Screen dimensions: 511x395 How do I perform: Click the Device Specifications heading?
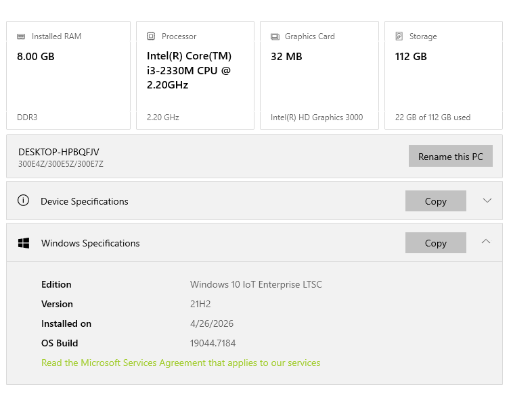click(85, 201)
